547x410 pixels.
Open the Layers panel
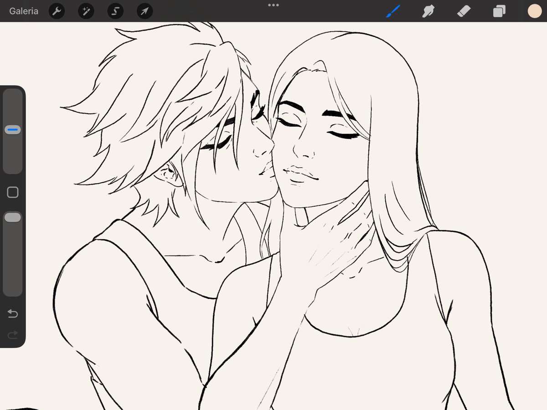click(x=499, y=11)
